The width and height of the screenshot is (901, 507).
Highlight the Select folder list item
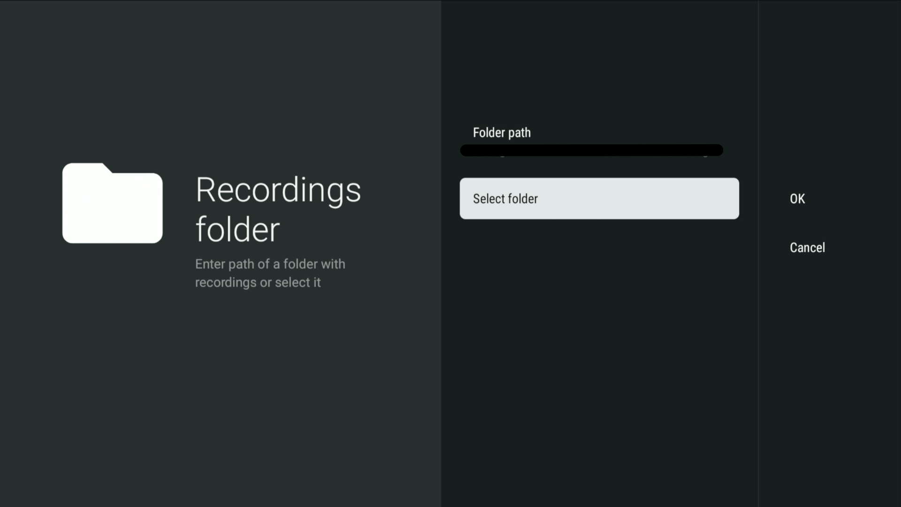tap(599, 199)
